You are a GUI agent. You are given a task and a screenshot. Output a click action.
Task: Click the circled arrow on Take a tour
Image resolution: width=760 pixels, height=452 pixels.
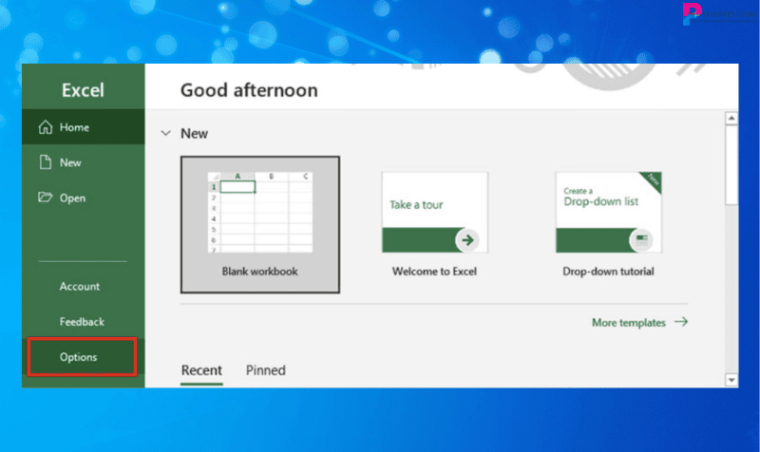coord(466,239)
